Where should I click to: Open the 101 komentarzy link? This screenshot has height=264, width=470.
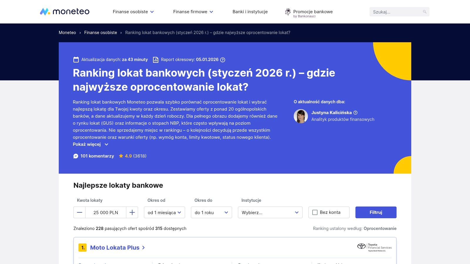click(x=97, y=156)
